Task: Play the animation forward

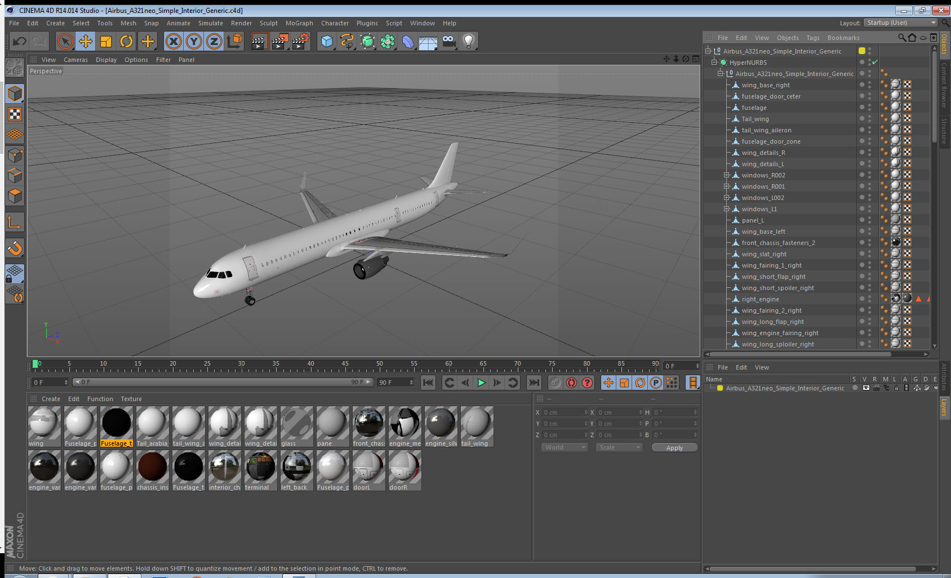Action: coord(481,383)
